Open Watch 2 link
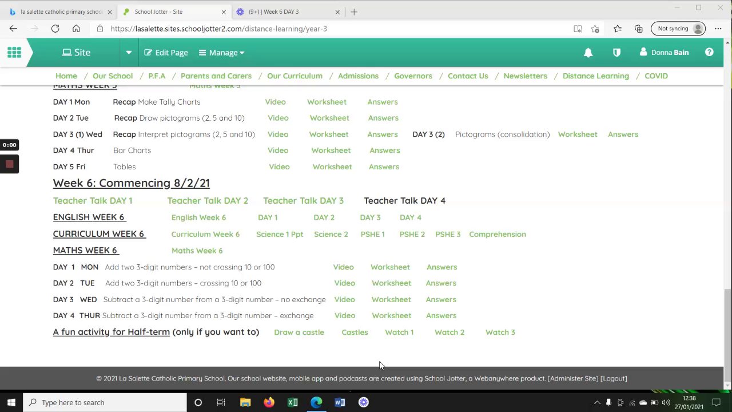732x412 pixels. tap(449, 332)
